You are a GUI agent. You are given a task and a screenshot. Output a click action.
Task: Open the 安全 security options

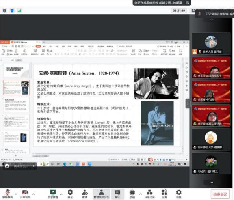tap(70, 194)
